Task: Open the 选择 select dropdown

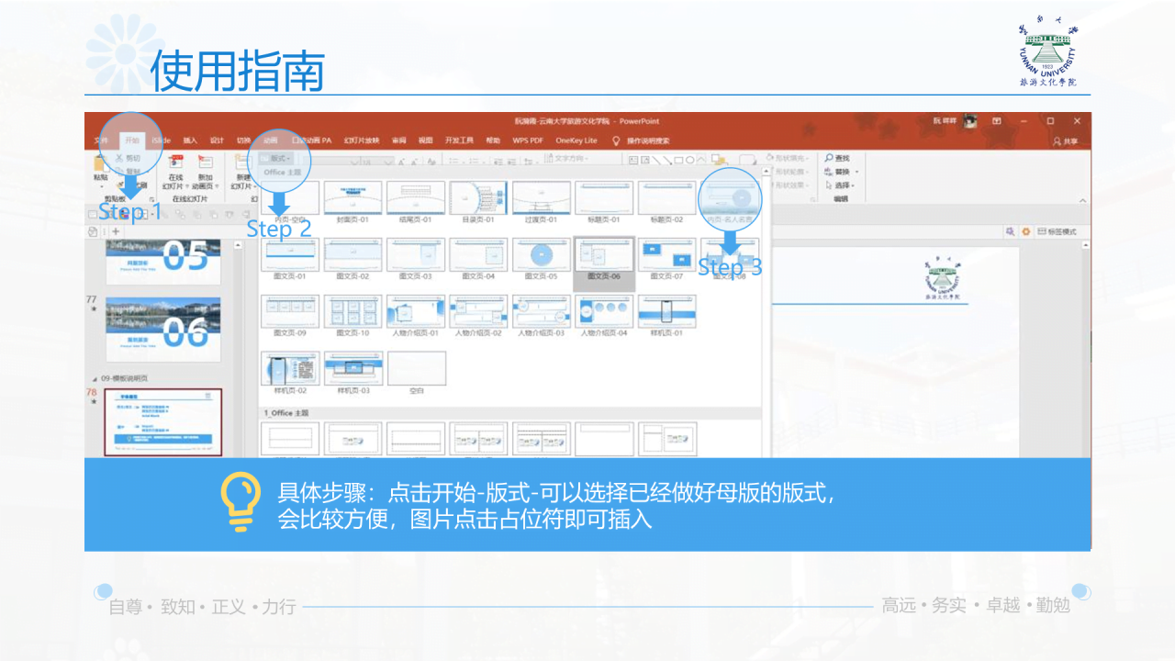Action: click(x=842, y=185)
